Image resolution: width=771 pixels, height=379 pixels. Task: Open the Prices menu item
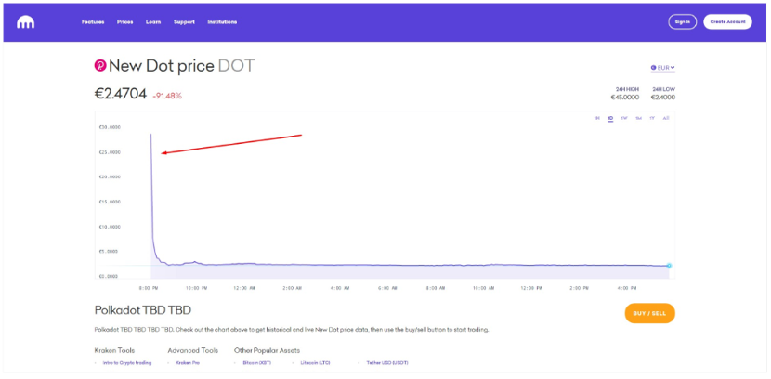tap(124, 22)
